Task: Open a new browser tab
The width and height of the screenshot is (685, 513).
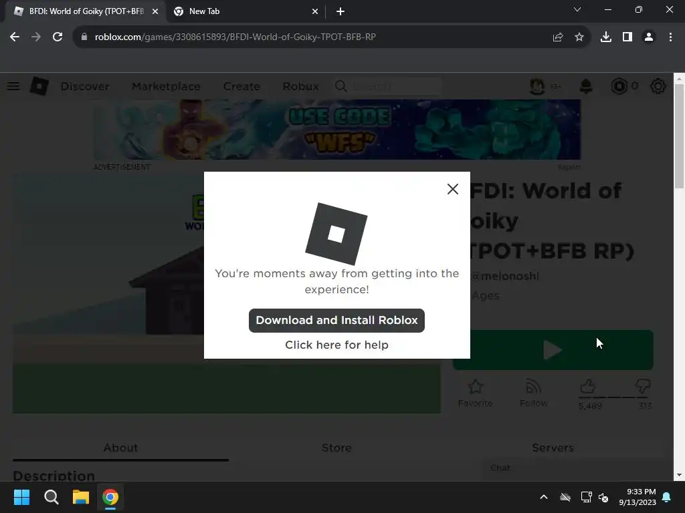Action: [340, 11]
